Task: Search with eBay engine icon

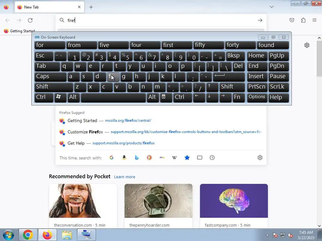Action: (162, 158)
